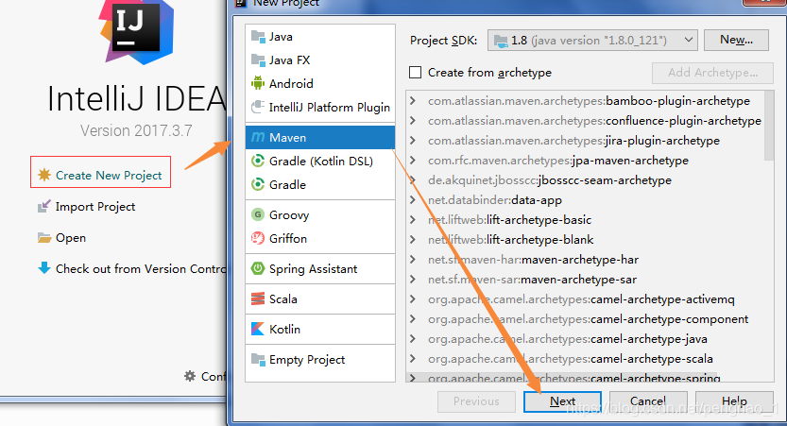The image size is (787, 426).
Task: Click the Kotlin 'K' icon
Action: (x=258, y=329)
